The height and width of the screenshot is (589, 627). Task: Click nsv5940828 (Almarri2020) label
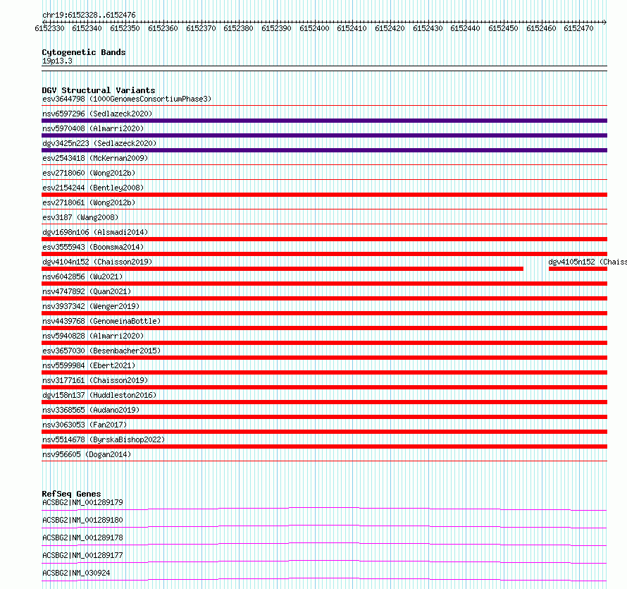[x=93, y=336]
